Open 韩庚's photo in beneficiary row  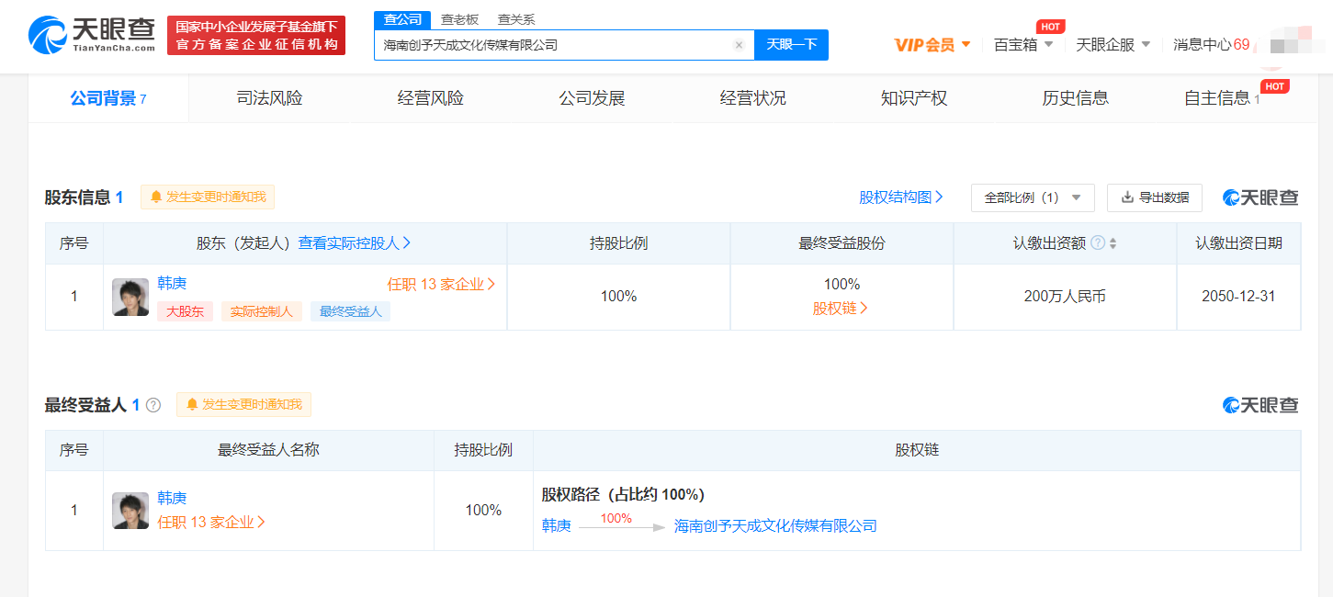[130, 511]
